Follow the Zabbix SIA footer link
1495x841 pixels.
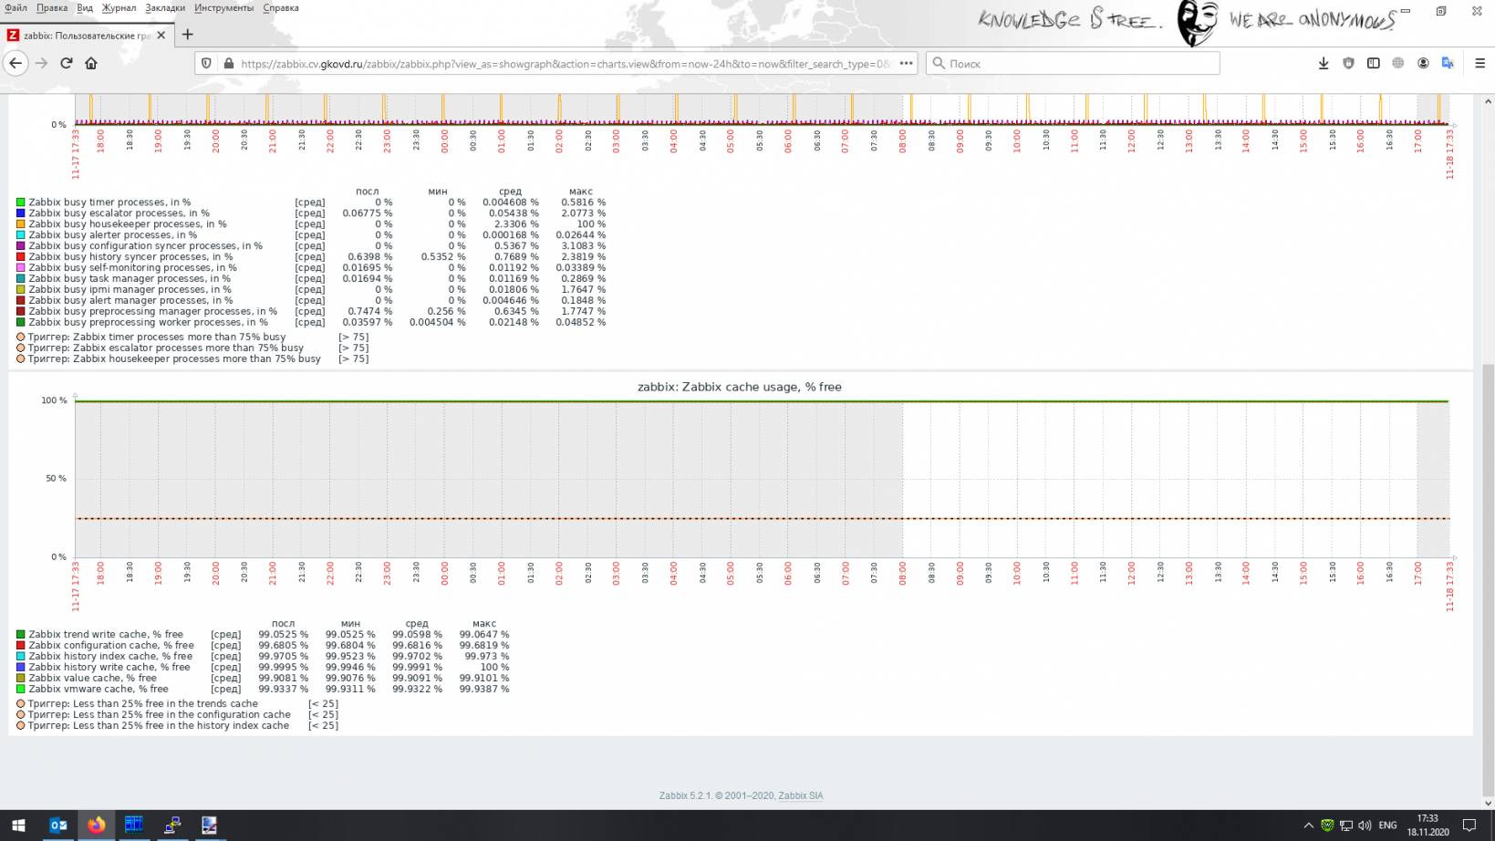coord(800,795)
